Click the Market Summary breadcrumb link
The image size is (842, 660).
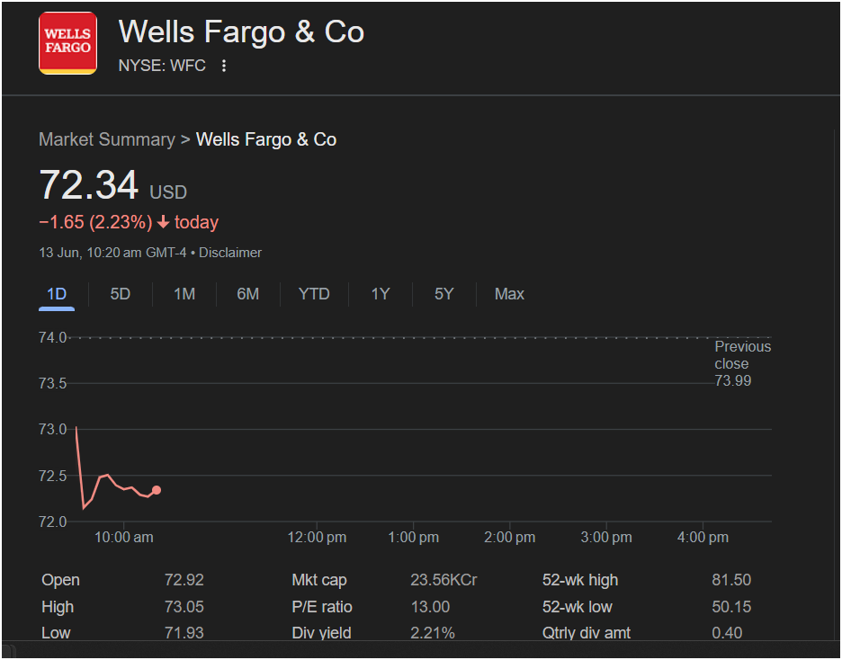point(107,139)
